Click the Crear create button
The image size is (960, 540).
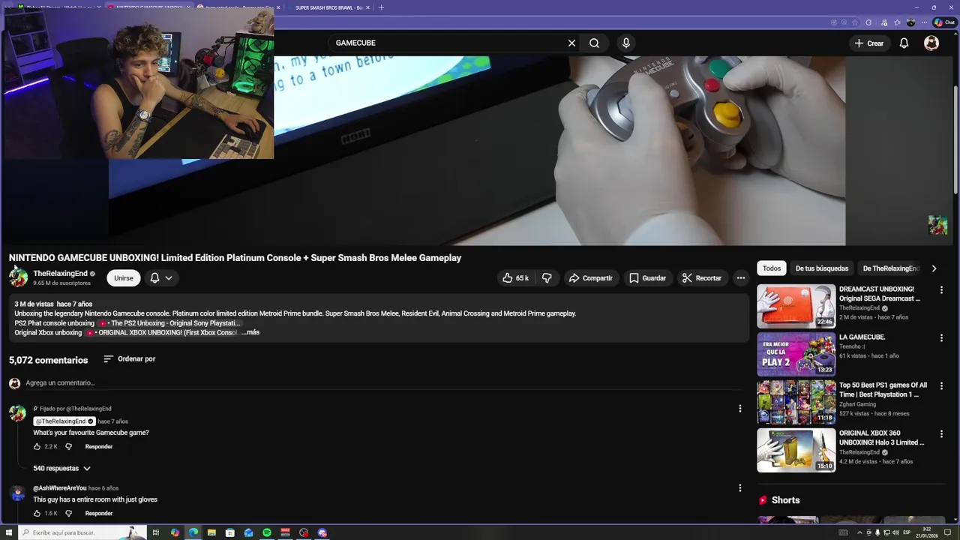[868, 43]
